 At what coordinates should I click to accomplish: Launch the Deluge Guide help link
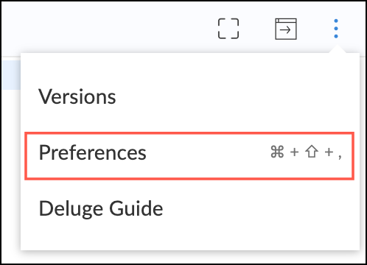101,208
